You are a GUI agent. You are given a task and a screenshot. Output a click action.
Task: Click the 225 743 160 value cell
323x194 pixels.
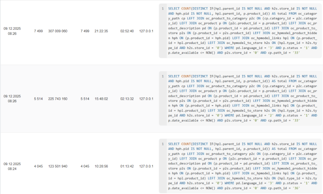click(58, 99)
